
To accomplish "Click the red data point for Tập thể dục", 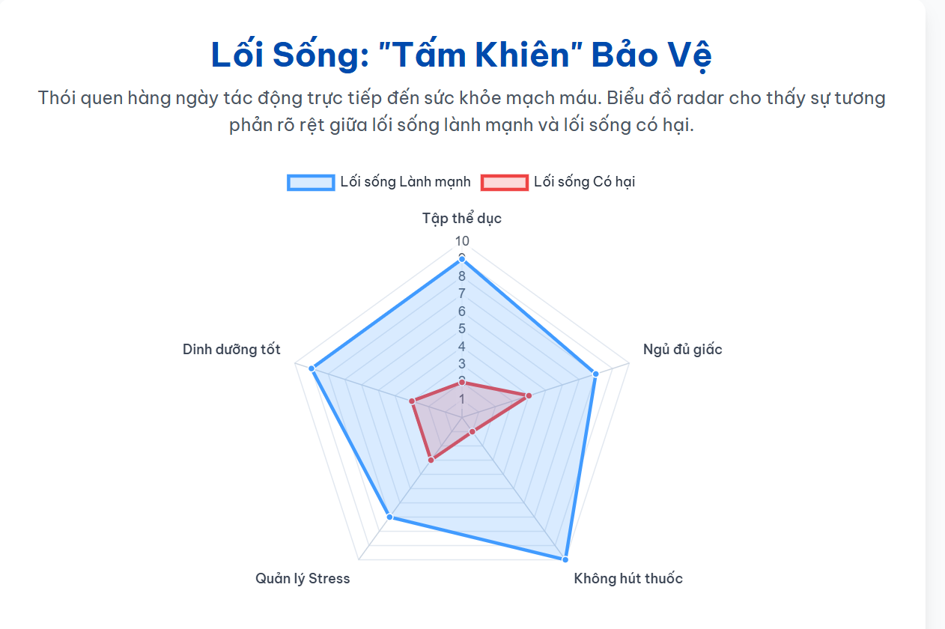I will point(462,382).
